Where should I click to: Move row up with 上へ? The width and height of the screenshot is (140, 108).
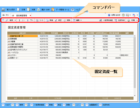[x=22, y=20]
